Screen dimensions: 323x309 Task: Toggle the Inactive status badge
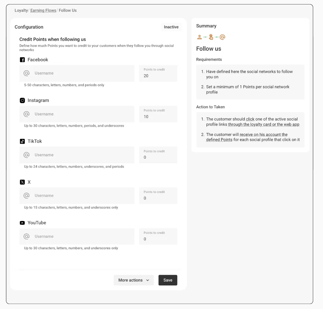point(171,27)
